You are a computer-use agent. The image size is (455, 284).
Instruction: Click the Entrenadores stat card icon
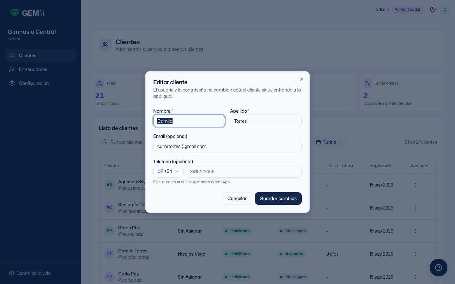(368, 83)
